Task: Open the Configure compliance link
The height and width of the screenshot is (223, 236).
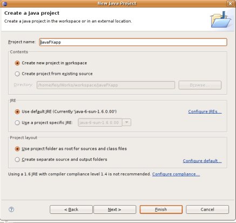Action: click(176, 174)
